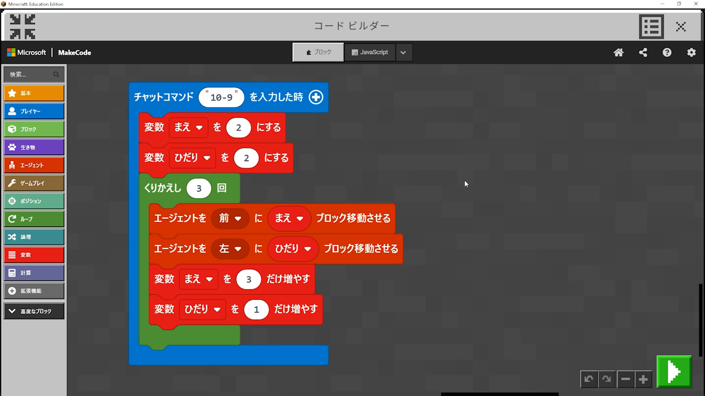Switch to the ブロック editor view
Image resolution: width=705 pixels, height=396 pixels.
pyautogui.click(x=318, y=52)
